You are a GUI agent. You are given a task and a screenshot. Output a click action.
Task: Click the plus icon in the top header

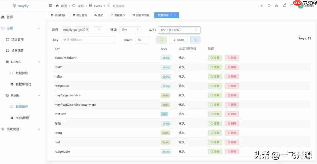[262, 6]
